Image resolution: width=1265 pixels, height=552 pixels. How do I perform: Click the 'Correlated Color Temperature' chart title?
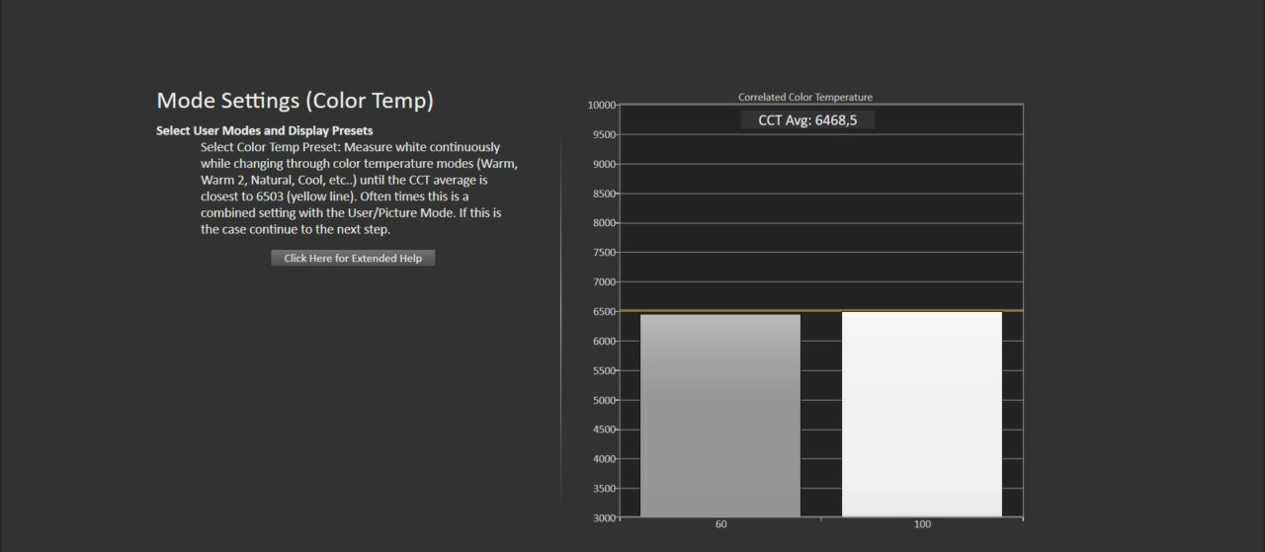[804, 97]
